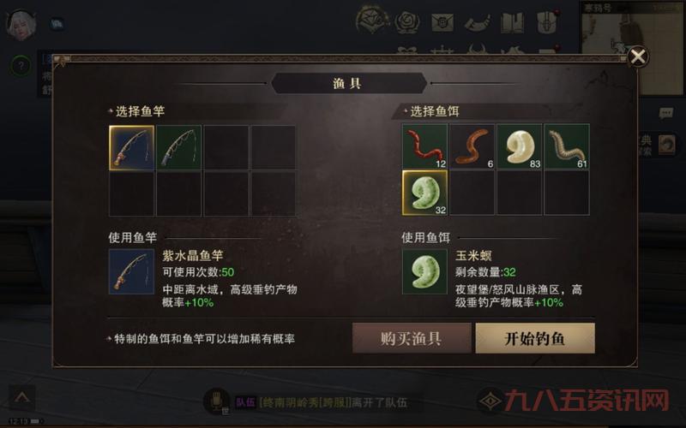686x428 pixels.
Task: Tap the microphone voice chat icon
Action: [217, 401]
